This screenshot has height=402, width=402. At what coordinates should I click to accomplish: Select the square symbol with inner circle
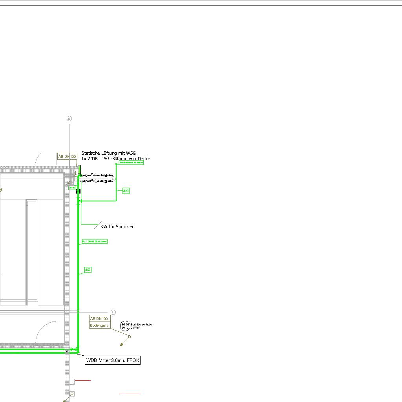72,394
